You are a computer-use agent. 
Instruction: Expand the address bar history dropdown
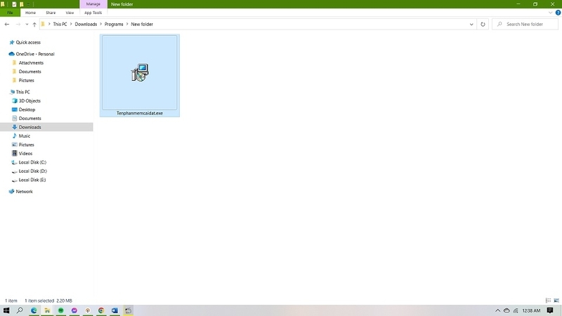471,24
